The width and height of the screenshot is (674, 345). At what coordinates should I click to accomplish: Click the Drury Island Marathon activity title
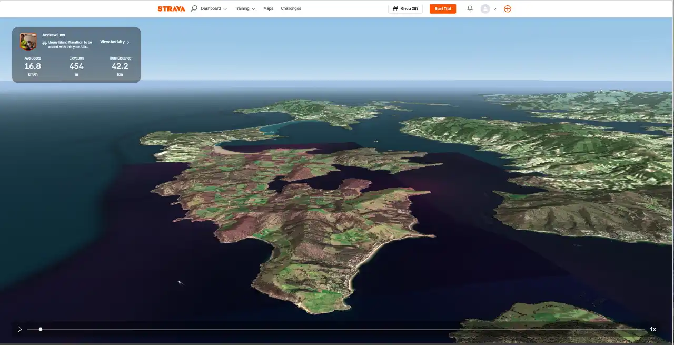(x=70, y=44)
